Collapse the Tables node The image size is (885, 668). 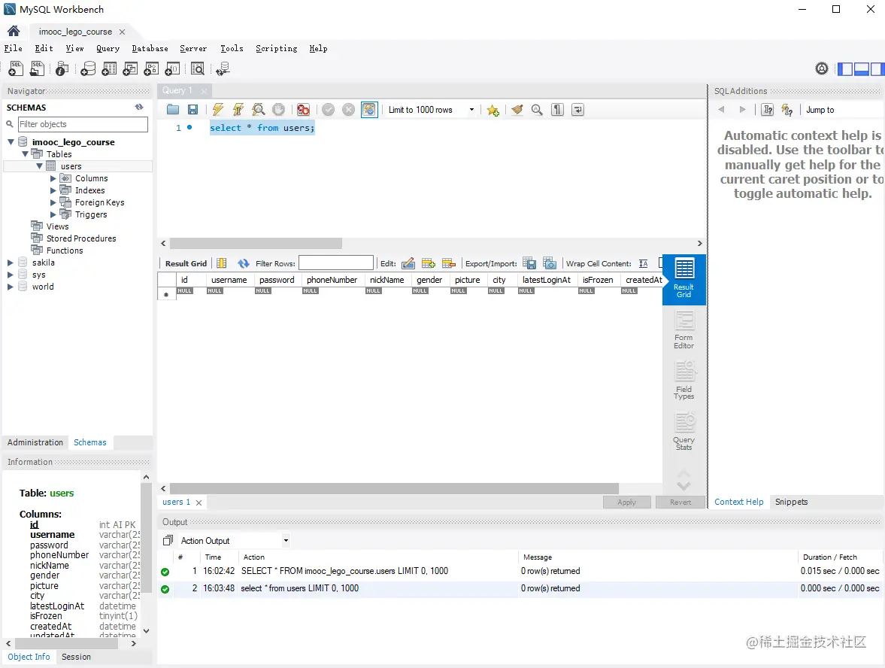(25, 153)
